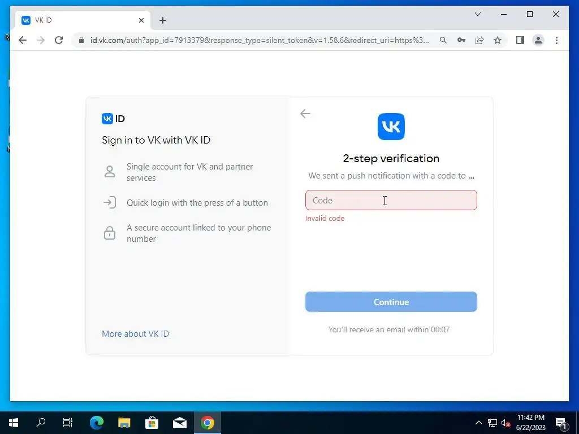The width and height of the screenshot is (579, 434).
Task: Click Chrome's back navigation arrow
Action: (23, 40)
